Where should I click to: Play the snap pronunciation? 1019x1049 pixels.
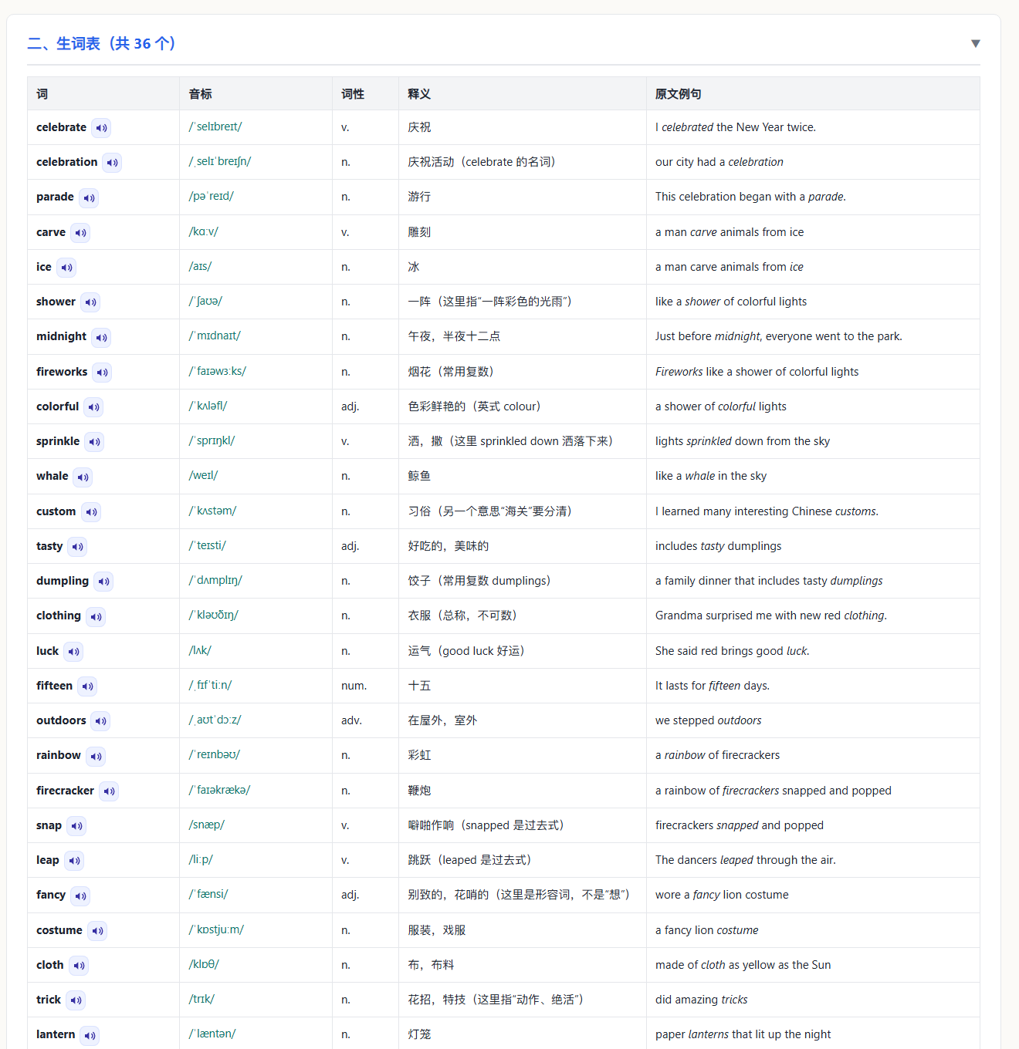(x=76, y=826)
